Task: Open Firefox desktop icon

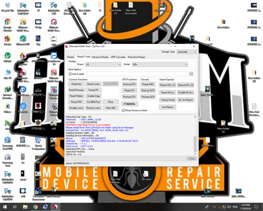Action: click(x=8, y=41)
